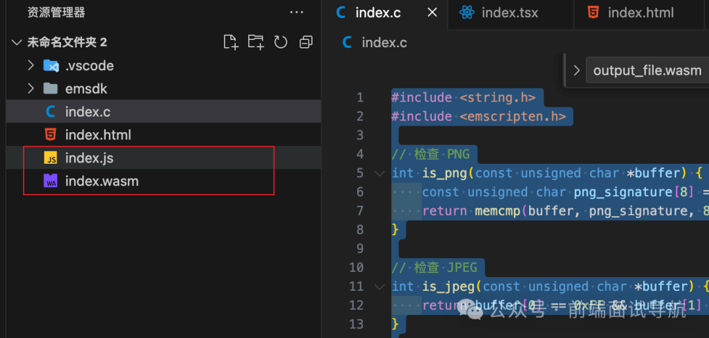Click line number 9 in the gutter
Image resolution: width=709 pixels, height=338 pixels.
click(356, 249)
